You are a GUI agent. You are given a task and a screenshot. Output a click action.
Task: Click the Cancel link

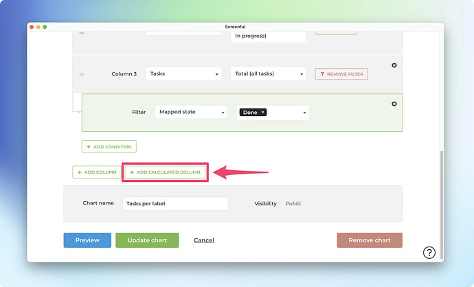click(204, 240)
